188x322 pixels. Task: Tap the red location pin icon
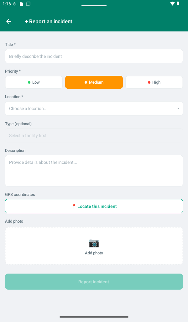(74, 206)
